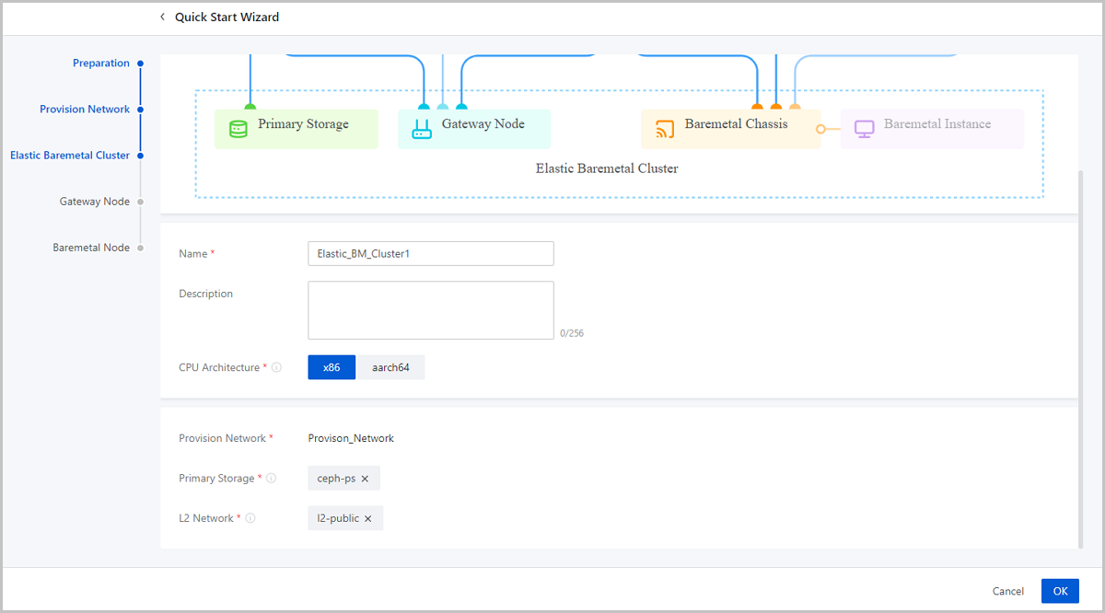
Task: Open the Gateway Node step
Action: pos(95,202)
